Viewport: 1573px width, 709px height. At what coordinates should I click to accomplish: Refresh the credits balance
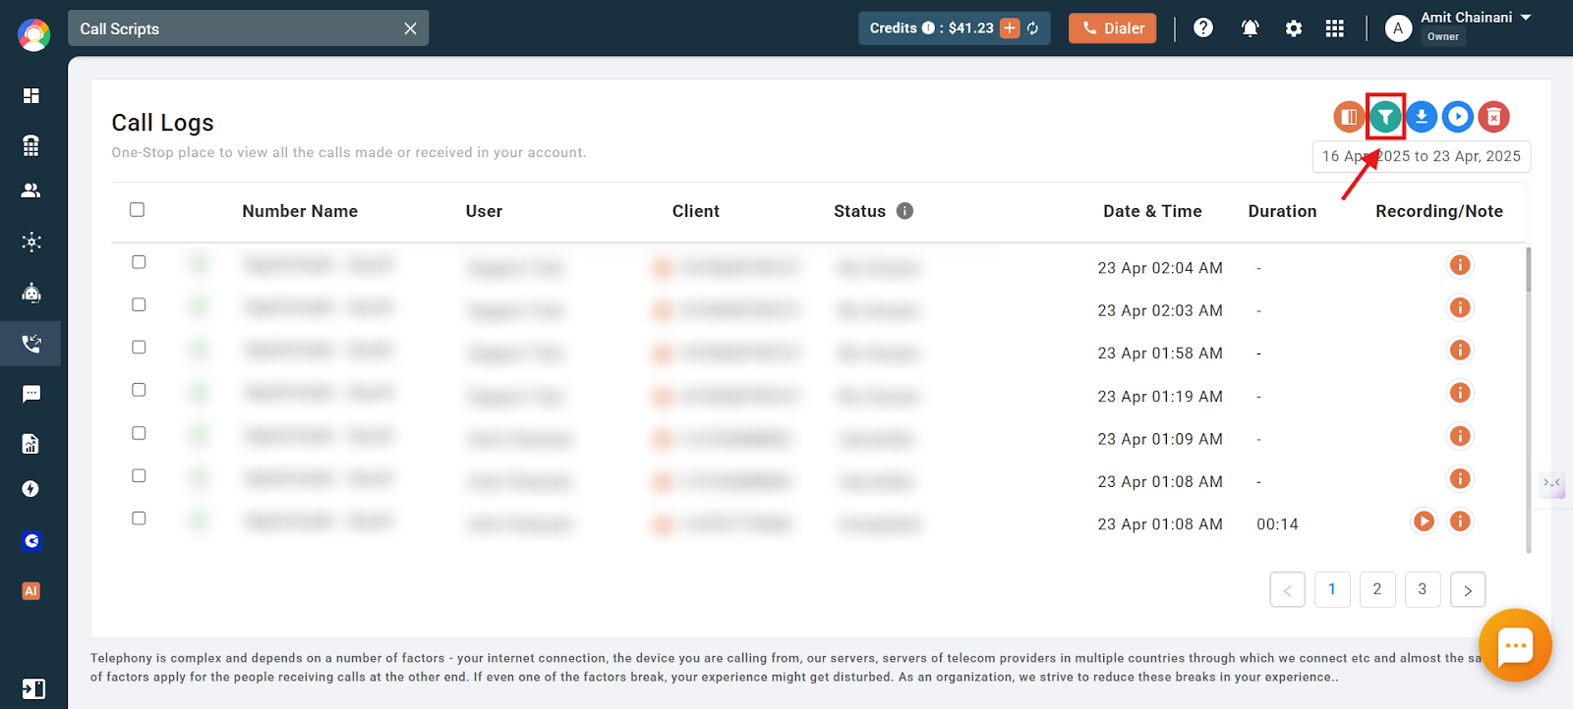click(x=1033, y=28)
